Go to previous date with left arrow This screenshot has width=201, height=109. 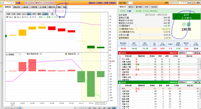click(x=184, y=3)
